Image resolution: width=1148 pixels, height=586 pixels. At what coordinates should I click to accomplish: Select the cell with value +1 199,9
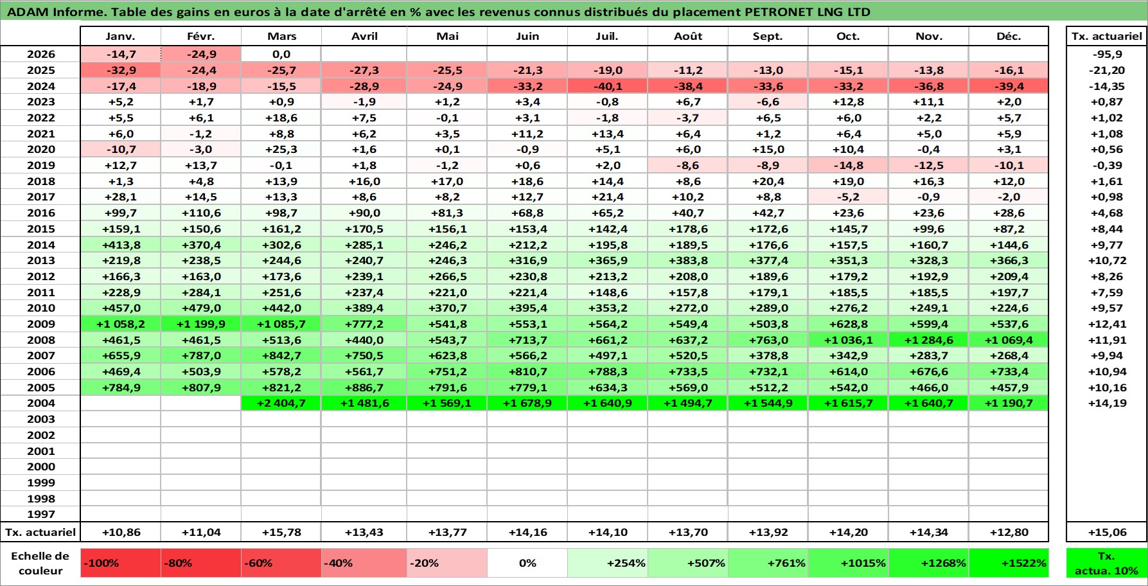[x=201, y=324]
